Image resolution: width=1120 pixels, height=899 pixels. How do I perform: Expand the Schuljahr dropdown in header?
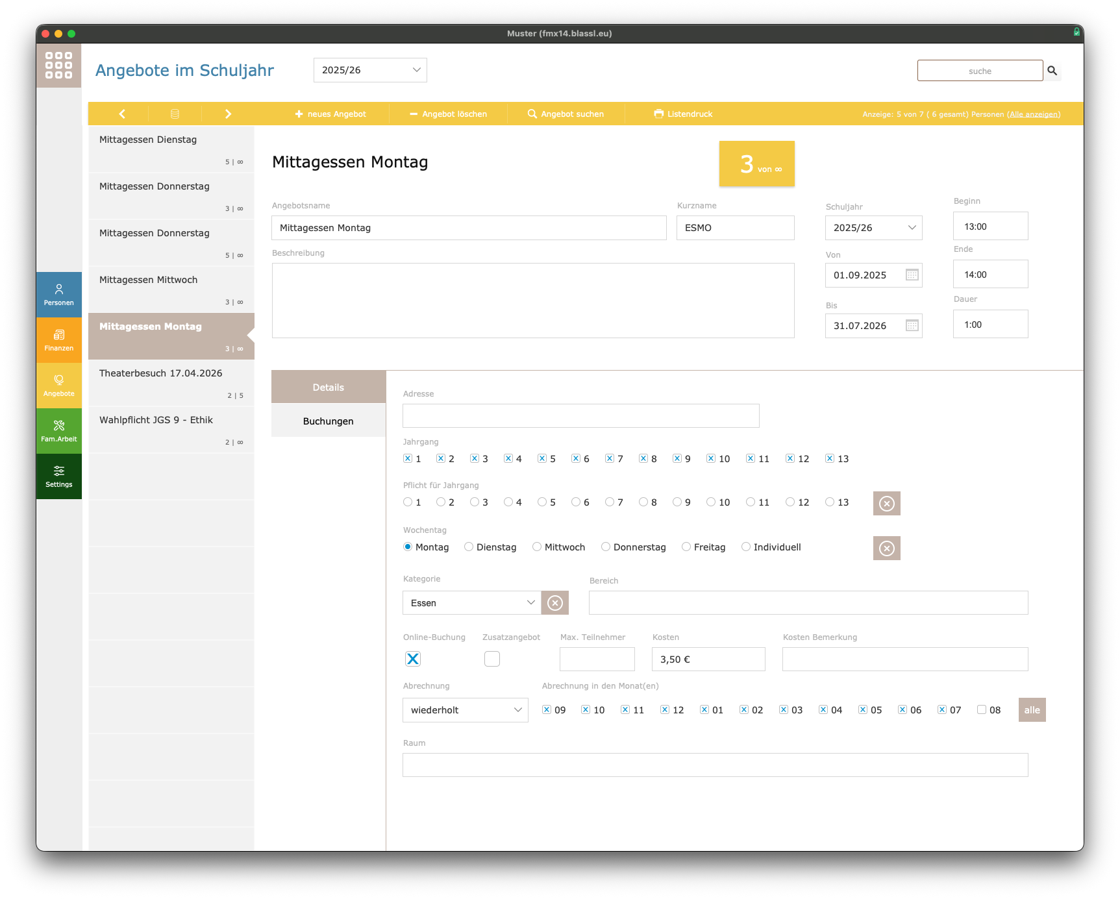coord(370,70)
